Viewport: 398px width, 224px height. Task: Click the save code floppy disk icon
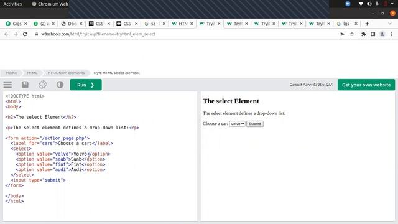pyautogui.click(x=25, y=85)
